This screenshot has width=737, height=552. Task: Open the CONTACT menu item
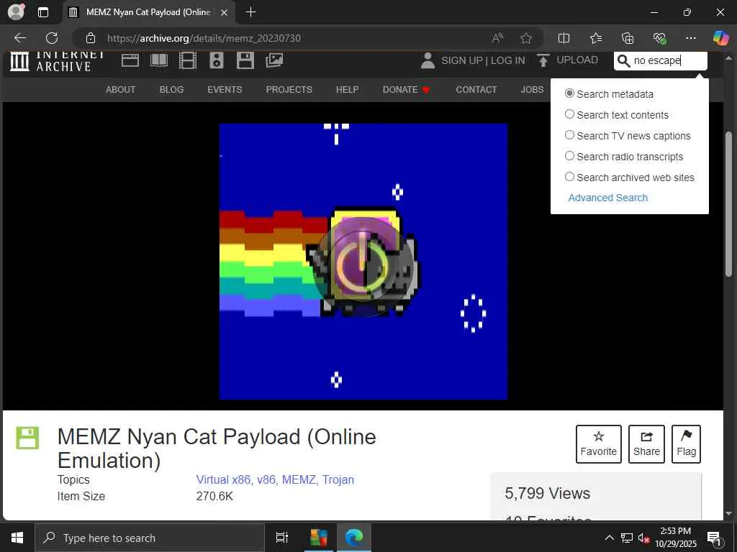click(476, 90)
